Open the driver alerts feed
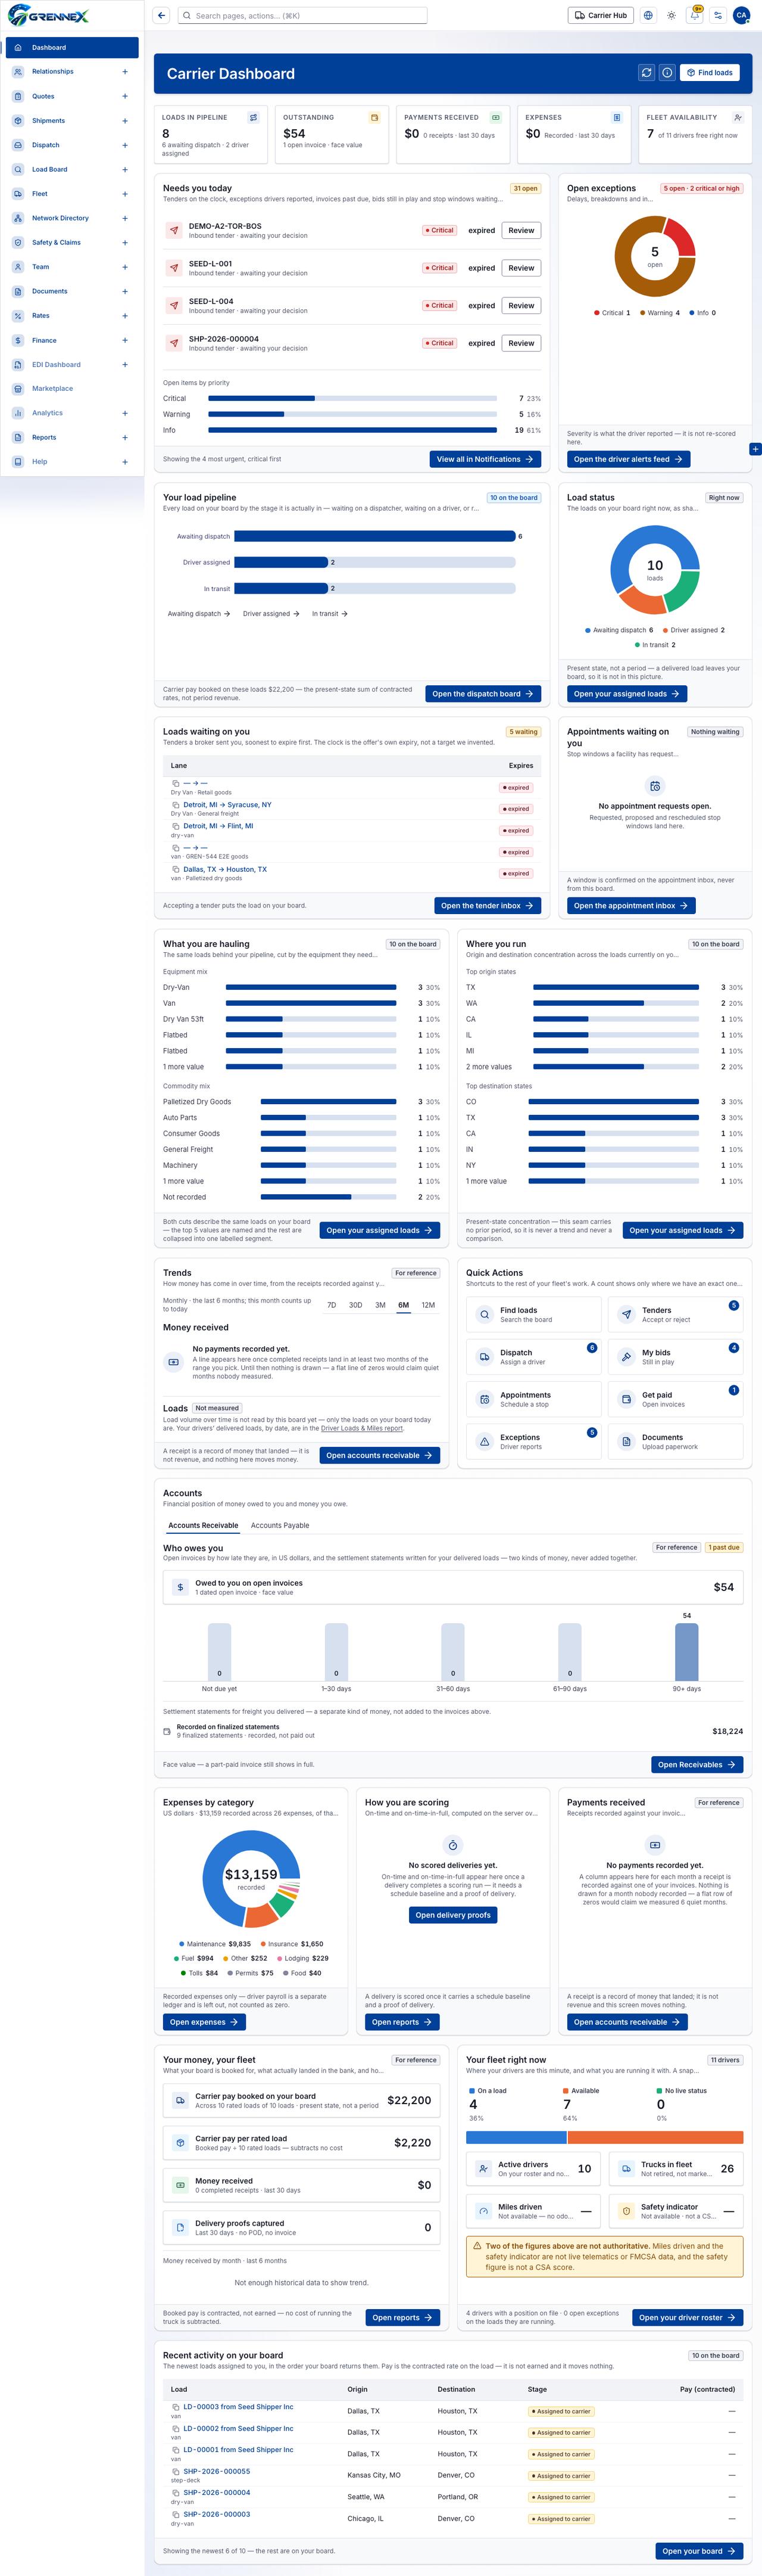The image size is (762, 2576). pyautogui.click(x=628, y=459)
